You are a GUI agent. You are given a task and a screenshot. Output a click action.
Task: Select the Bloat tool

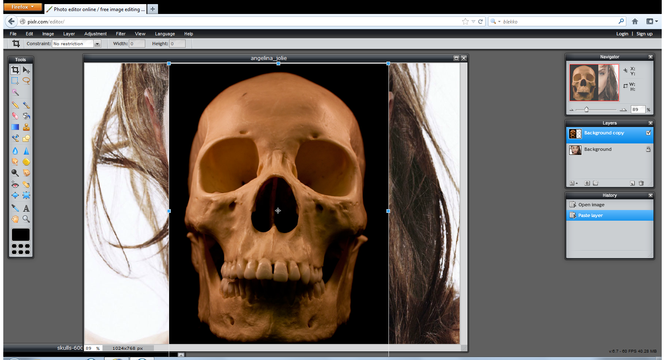point(15,195)
